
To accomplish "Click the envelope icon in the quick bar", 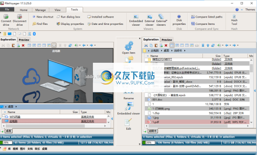I will (x=20, y=34).
